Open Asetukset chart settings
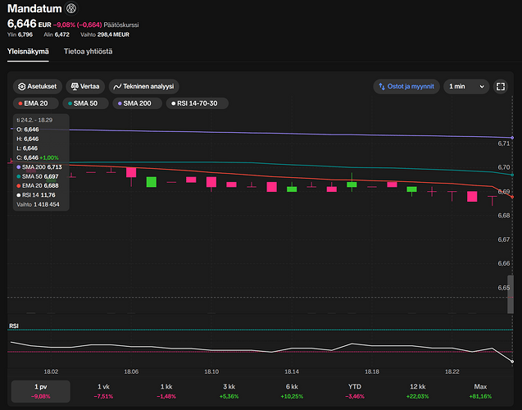Viewport: 522px width, 410px height. pyautogui.click(x=37, y=86)
